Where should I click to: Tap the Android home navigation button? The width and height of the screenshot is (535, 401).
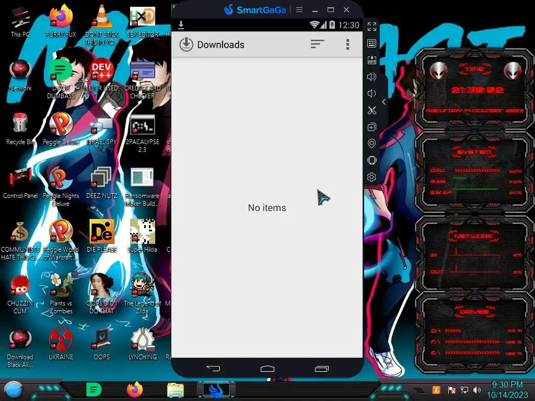267,368
